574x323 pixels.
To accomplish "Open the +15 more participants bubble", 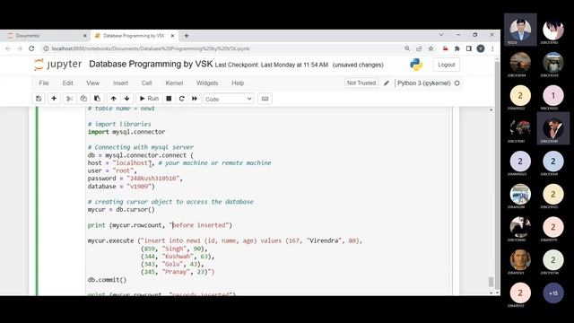I will [x=553, y=293].
